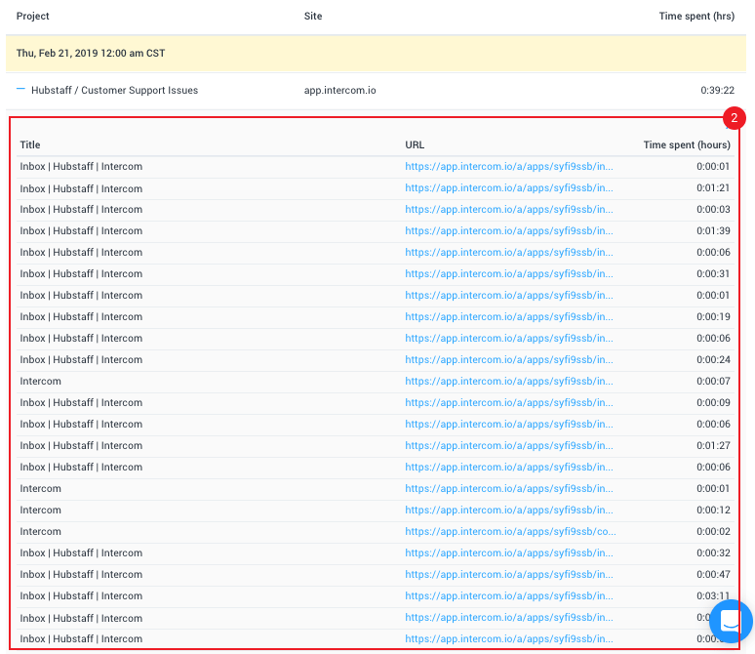Click the 'Time spent (hours)' column header
This screenshot has width=755, height=654.
pyautogui.click(x=687, y=144)
